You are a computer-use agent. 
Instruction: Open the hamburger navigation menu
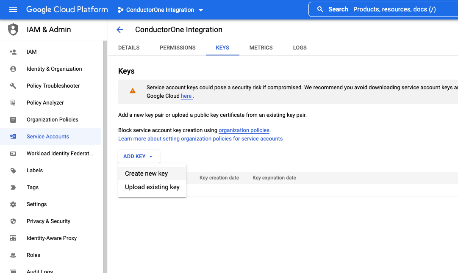pyautogui.click(x=13, y=10)
